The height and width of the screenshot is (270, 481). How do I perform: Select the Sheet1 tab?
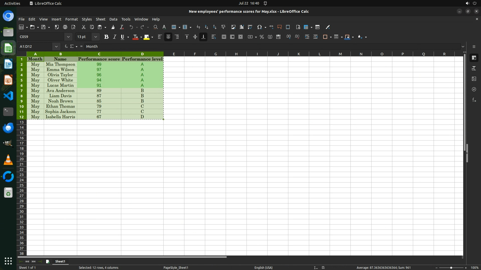coord(60,261)
